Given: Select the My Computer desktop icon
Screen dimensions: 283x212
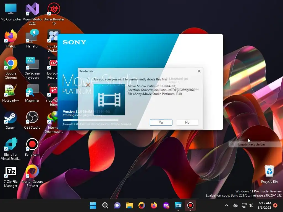Looking at the screenshot, I should click(x=11, y=12).
